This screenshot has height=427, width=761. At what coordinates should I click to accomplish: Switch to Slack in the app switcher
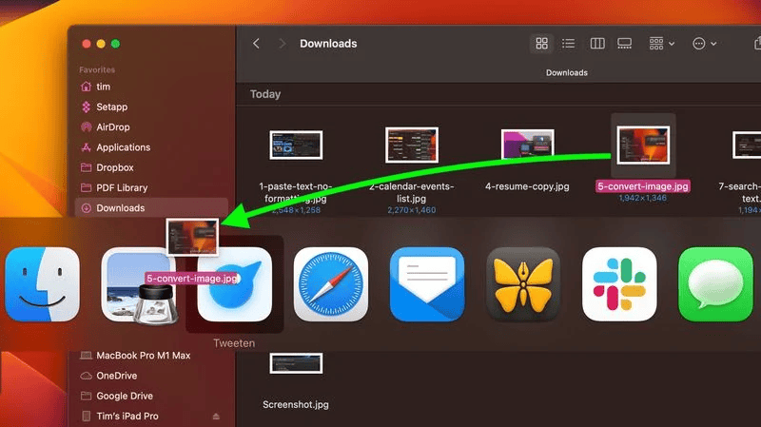(619, 284)
